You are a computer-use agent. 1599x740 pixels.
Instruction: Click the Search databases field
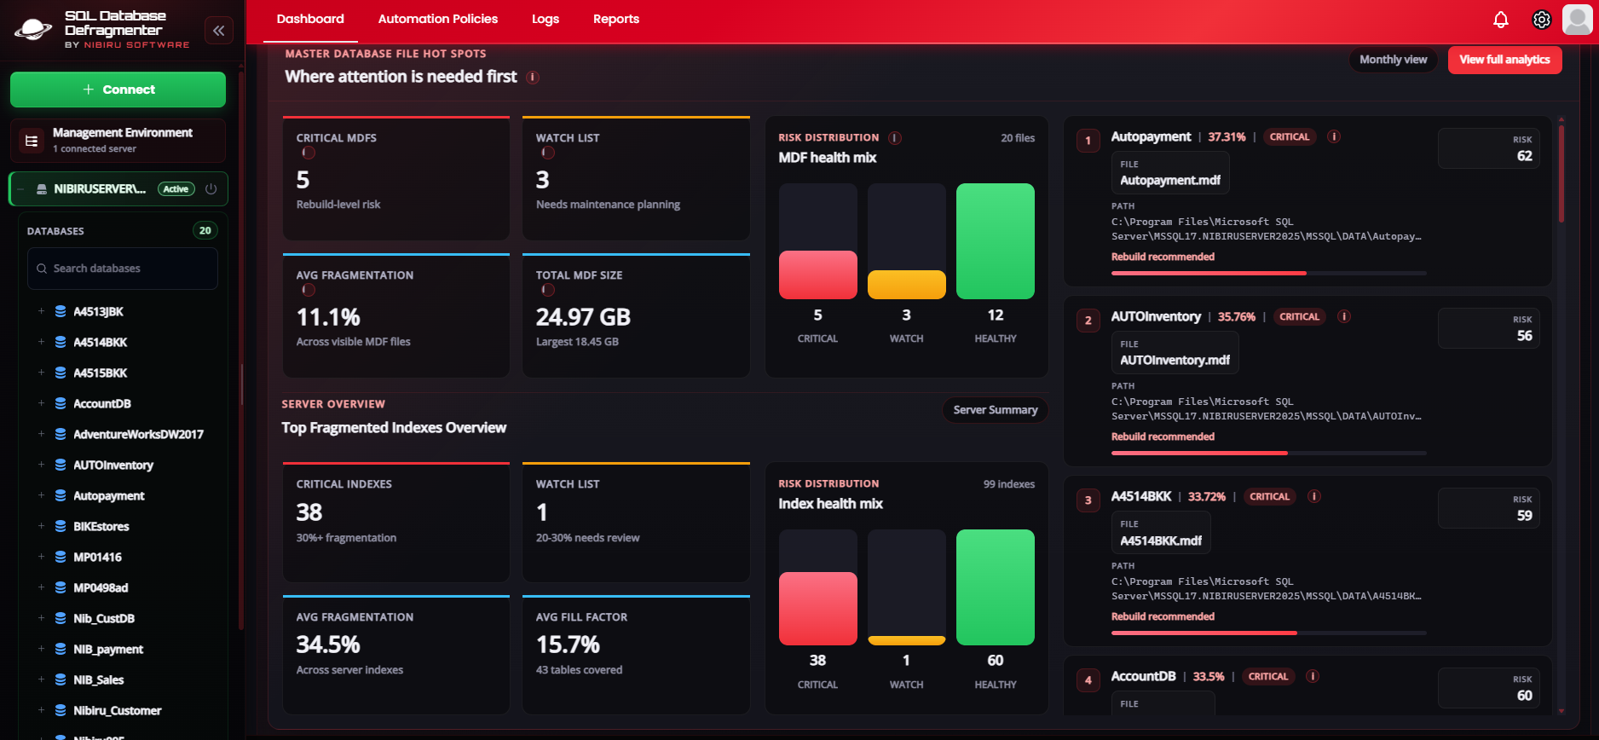(x=123, y=269)
